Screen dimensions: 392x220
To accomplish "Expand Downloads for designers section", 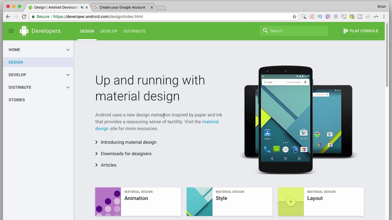I will click(123, 153).
